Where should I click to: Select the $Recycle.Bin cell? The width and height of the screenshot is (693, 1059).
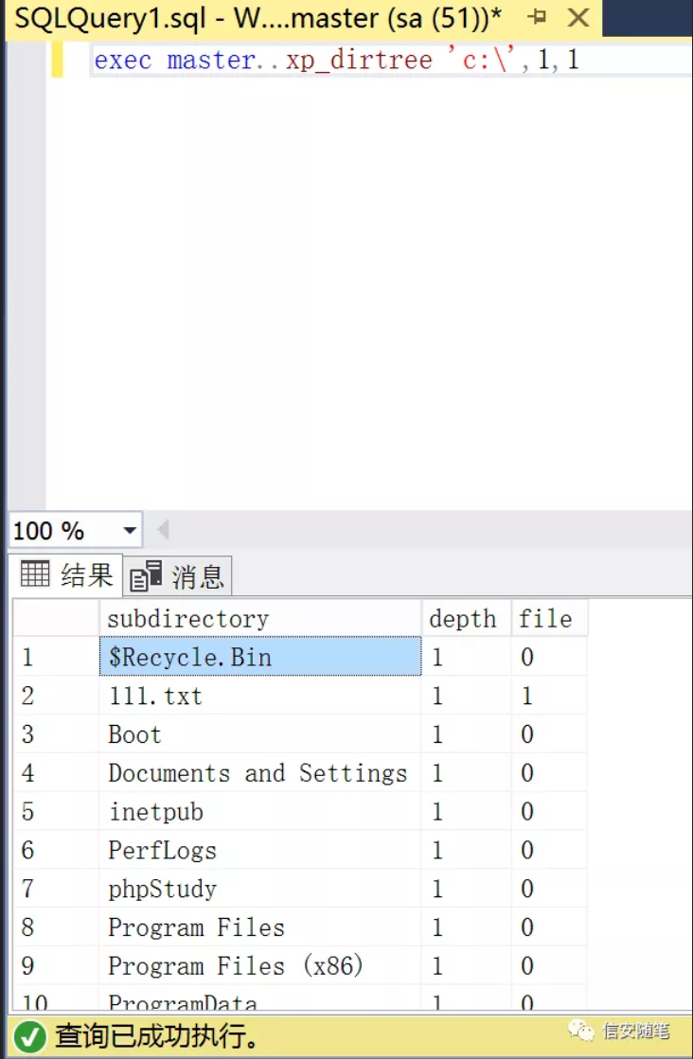coord(260,657)
